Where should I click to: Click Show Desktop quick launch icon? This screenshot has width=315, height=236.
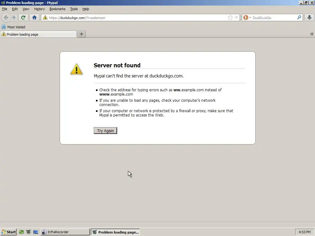click(36, 232)
